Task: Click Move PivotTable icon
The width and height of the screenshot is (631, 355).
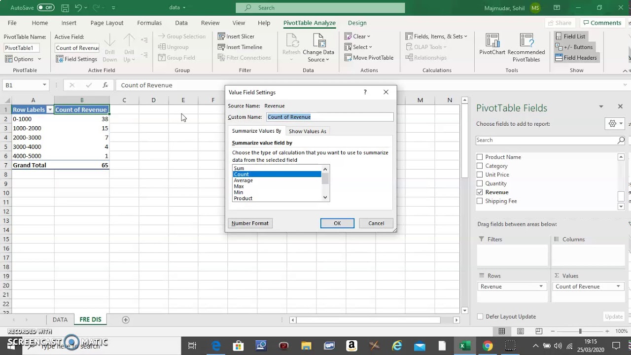Action: (x=348, y=58)
